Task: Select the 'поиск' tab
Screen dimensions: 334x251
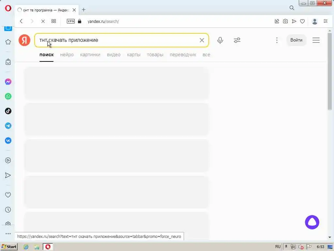Action: pos(46,55)
